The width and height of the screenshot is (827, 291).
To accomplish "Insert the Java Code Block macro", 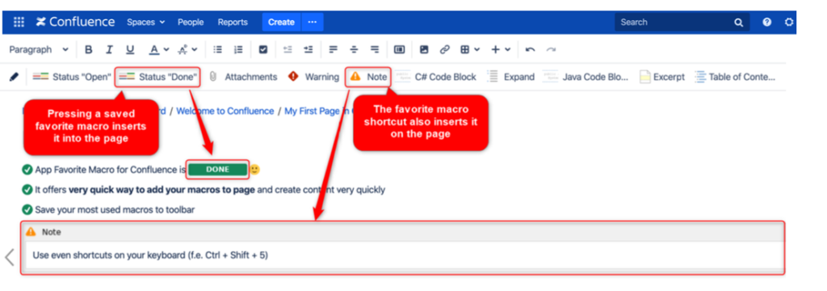I will click(586, 77).
